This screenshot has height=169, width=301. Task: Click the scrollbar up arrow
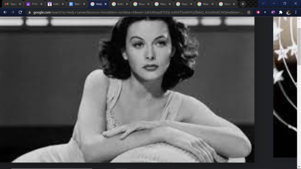[299, 19]
